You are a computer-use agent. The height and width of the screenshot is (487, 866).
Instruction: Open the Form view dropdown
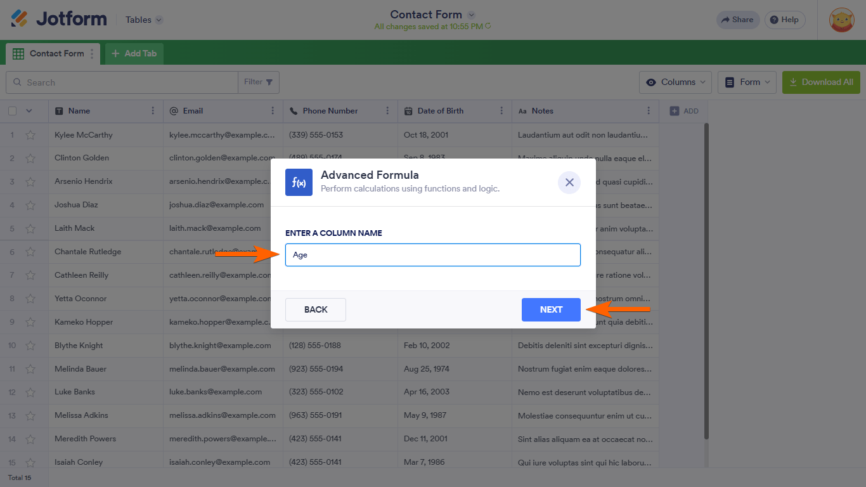pyautogui.click(x=747, y=82)
